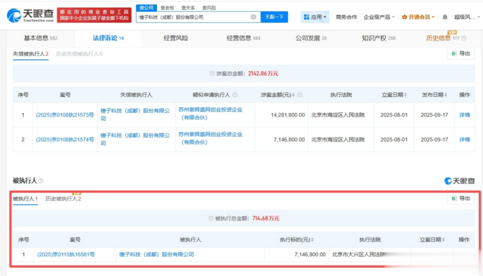Viewport: 483px width, 276px height.
Task: Click the help icon beside 涉案总金额
Action: tap(212, 74)
